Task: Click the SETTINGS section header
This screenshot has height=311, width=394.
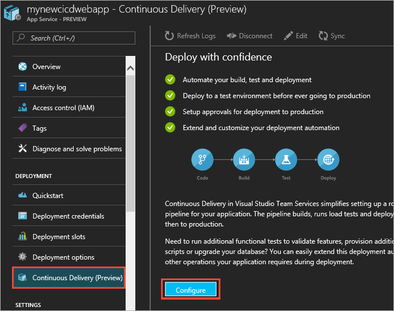Action: pos(28,305)
